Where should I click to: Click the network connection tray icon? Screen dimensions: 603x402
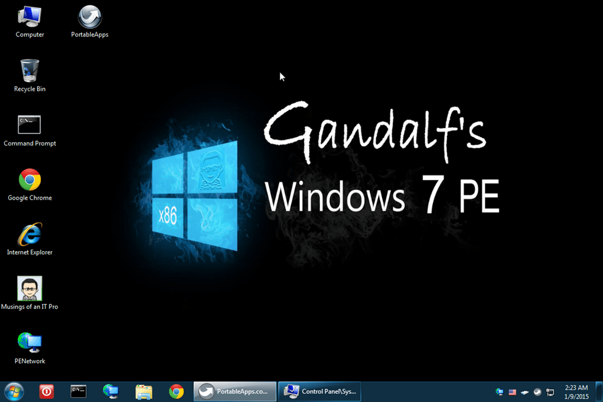[x=551, y=392]
